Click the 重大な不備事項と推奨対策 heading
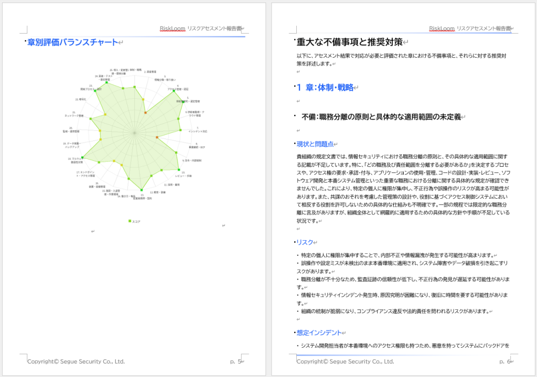 349,42
